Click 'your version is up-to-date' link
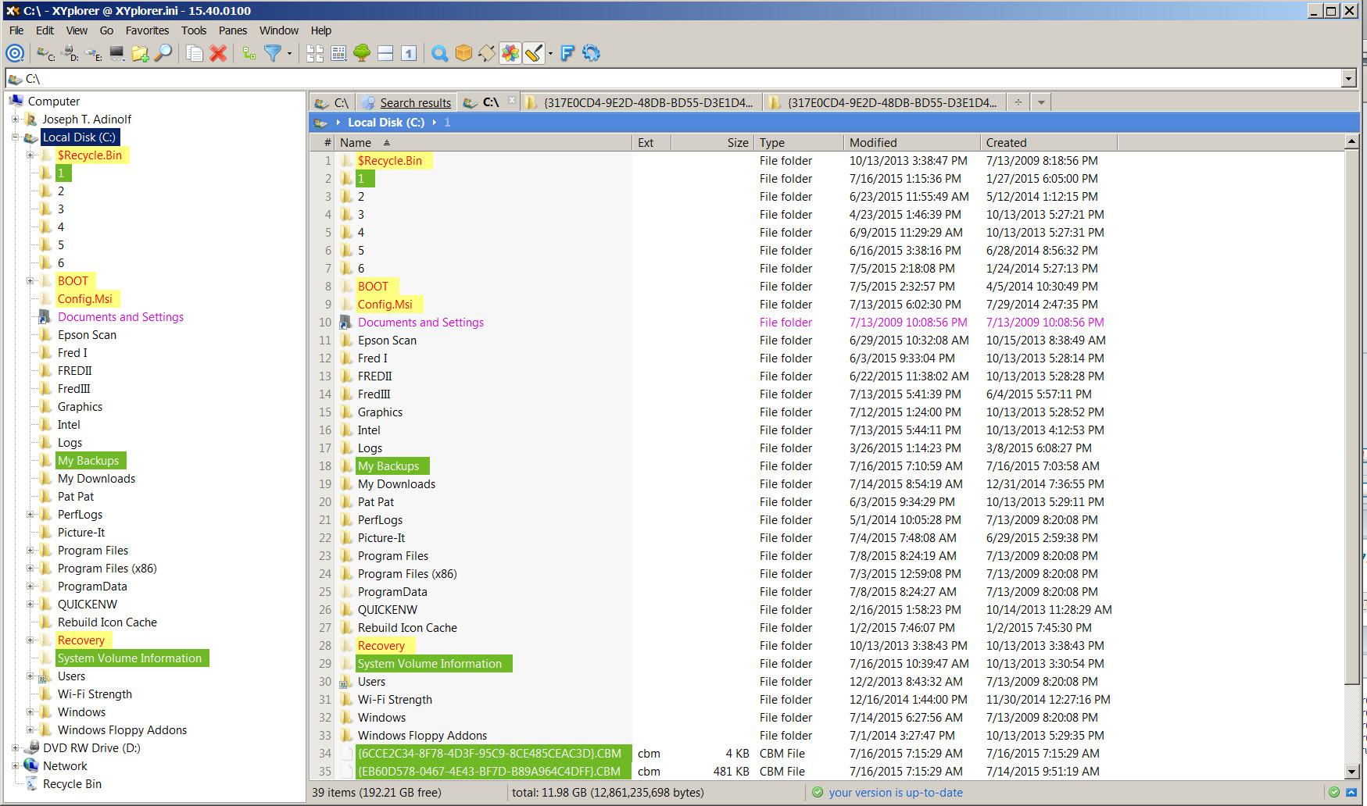The width and height of the screenshot is (1367, 806). tap(896, 793)
